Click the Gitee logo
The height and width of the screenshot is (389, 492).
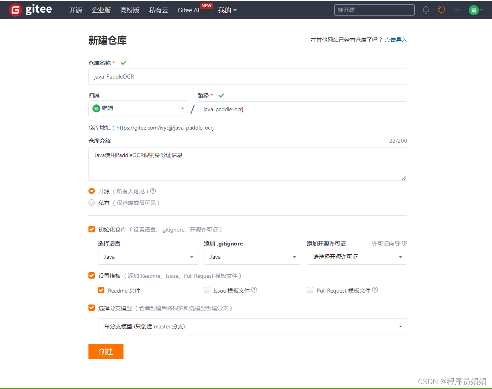coord(31,10)
